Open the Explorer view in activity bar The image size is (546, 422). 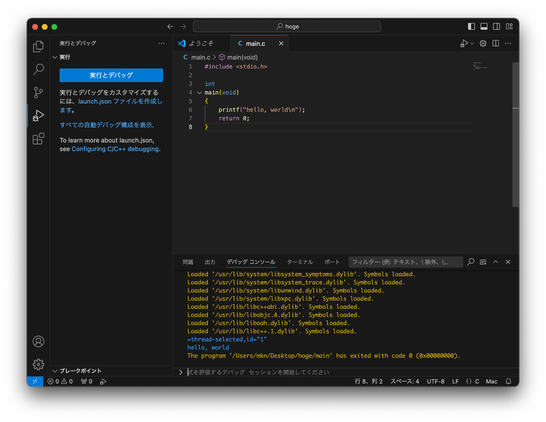[38, 47]
